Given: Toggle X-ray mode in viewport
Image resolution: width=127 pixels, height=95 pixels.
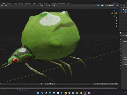Looking at the screenshot, I should 106,6.
